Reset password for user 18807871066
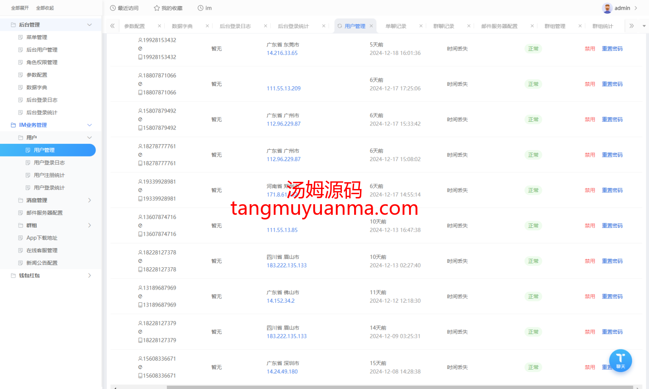The height and width of the screenshot is (389, 649). 612,84
